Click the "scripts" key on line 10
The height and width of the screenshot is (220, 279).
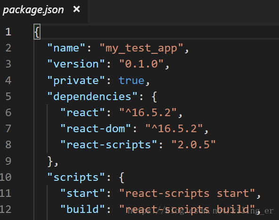click(76, 178)
